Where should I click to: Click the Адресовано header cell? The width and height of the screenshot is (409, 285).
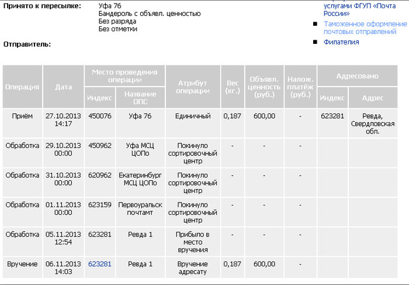pos(362,75)
